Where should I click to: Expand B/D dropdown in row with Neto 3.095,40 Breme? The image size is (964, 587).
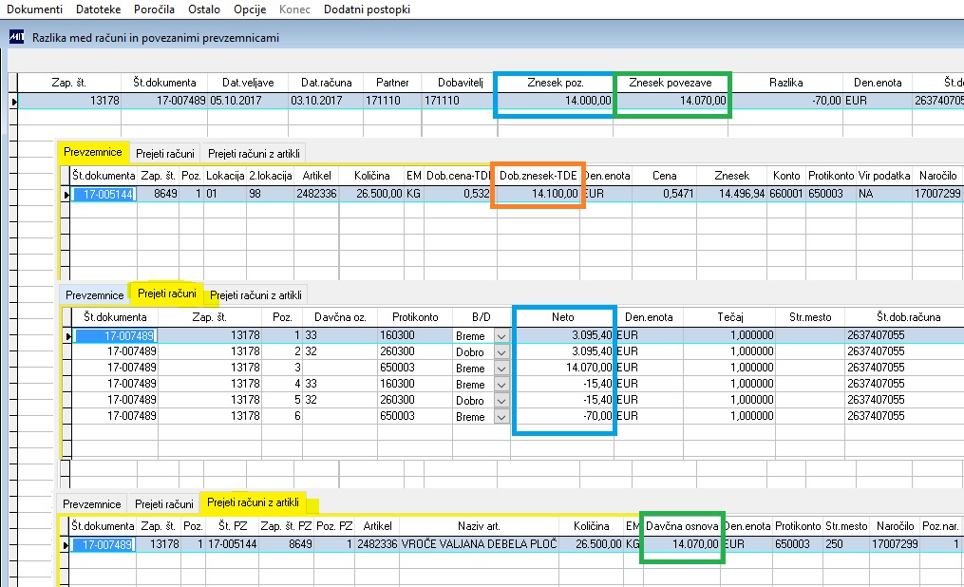click(x=501, y=336)
